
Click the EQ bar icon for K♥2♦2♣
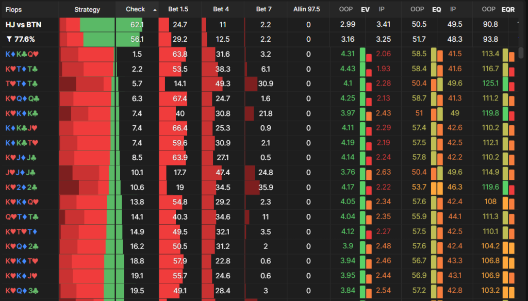[x=436, y=188]
